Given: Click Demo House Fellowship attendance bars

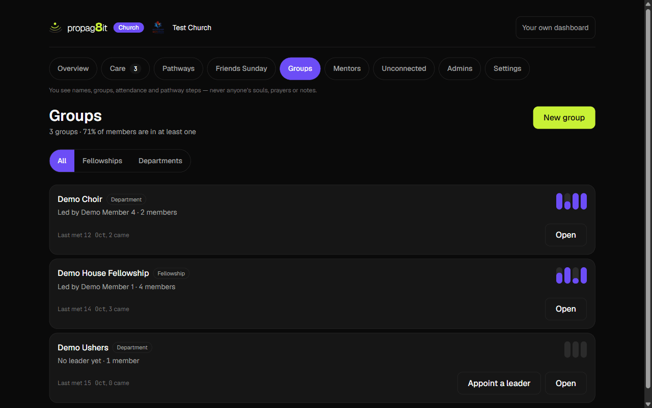Looking at the screenshot, I should (x=572, y=275).
